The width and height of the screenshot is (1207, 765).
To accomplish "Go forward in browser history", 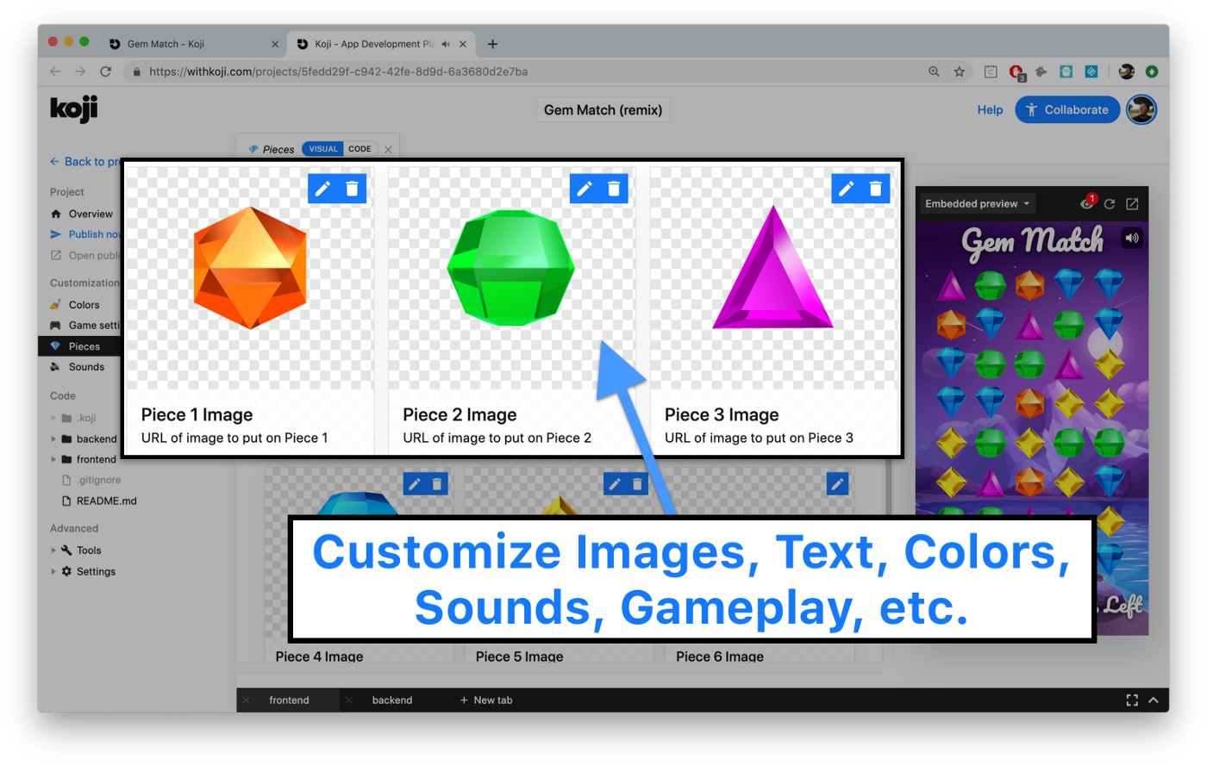I will coord(80,72).
